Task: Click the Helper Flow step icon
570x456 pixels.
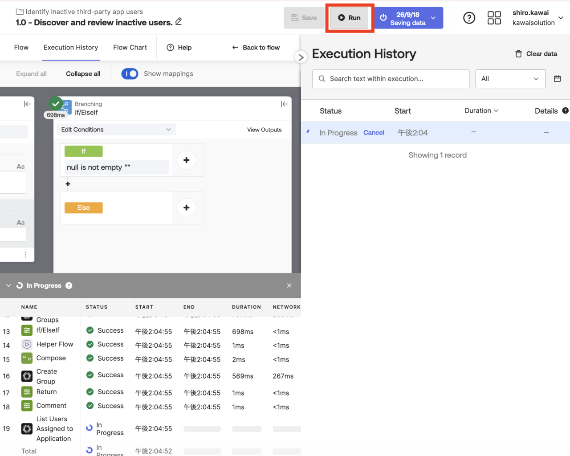Action: point(27,344)
